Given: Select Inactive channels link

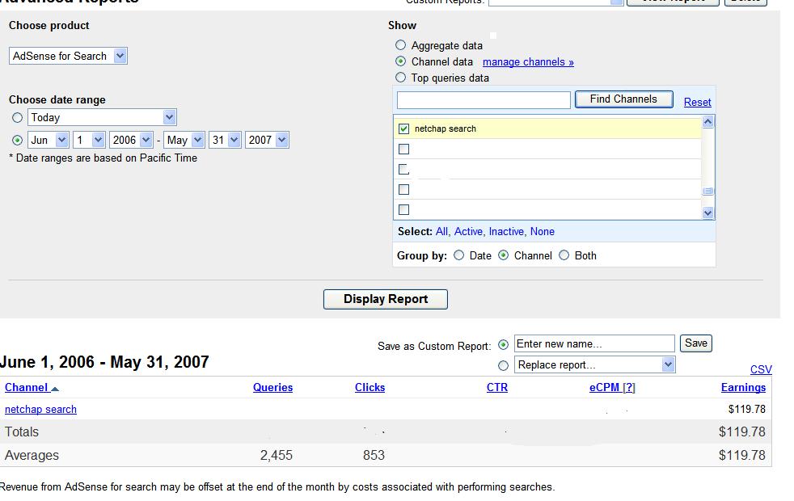Looking at the screenshot, I should click(x=506, y=231).
